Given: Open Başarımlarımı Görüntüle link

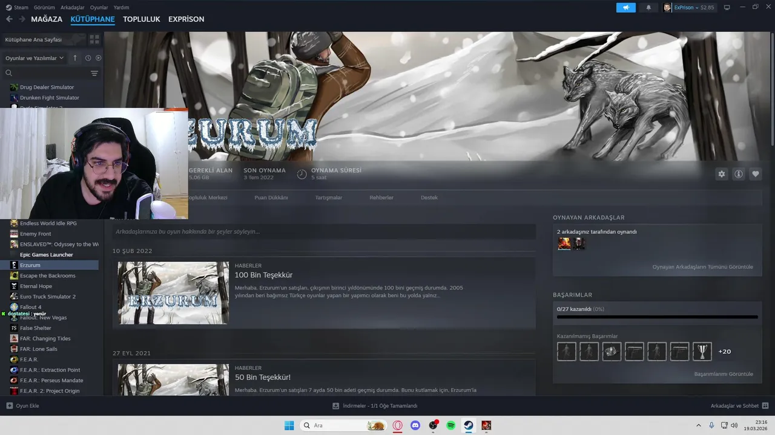Looking at the screenshot, I should (724, 374).
